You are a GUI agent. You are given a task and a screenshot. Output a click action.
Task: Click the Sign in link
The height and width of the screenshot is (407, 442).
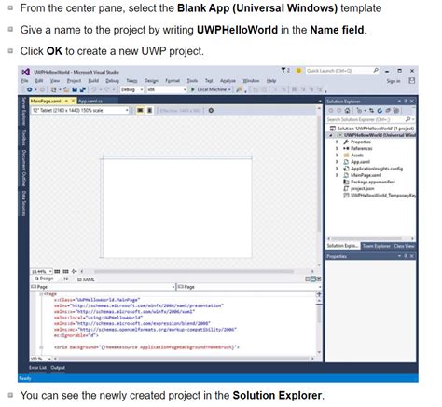point(394,81)
